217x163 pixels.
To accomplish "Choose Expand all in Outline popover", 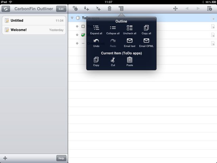I will tap(96, 30).
